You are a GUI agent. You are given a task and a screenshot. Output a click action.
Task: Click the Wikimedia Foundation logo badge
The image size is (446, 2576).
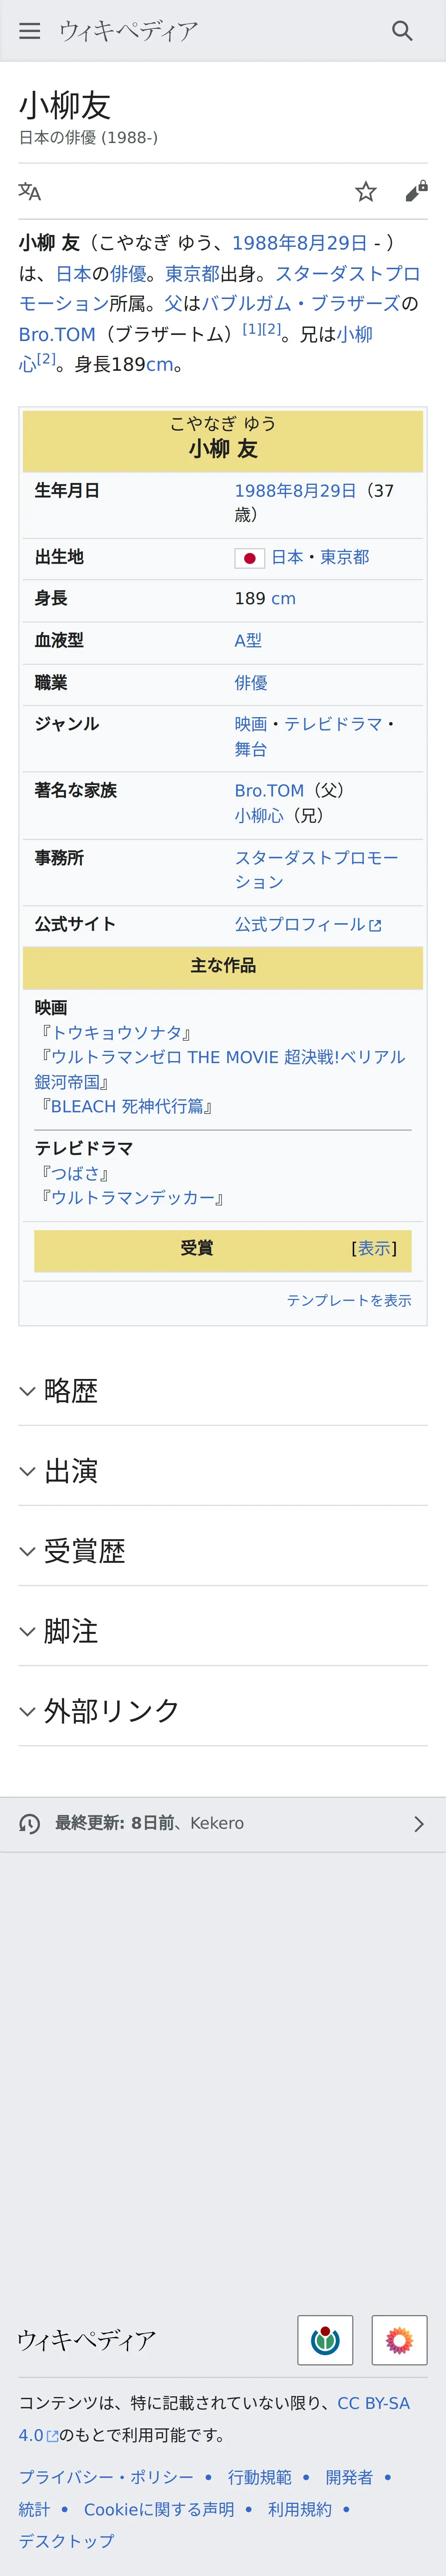(x=325, y=2340)
